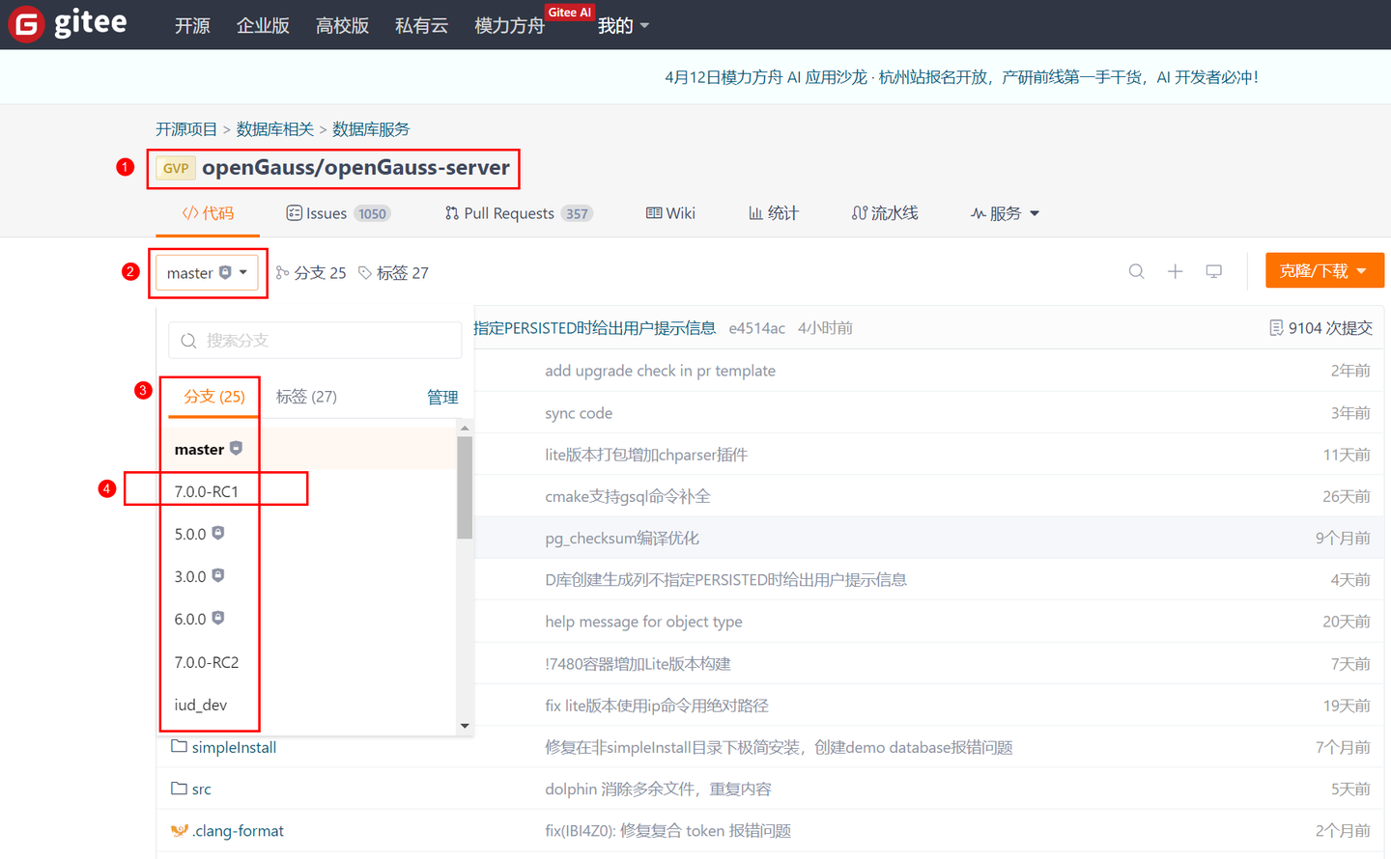1391x859 pixels.
Task: Open repository search with the magnifier icon
Action: [x=1136, y=271]
